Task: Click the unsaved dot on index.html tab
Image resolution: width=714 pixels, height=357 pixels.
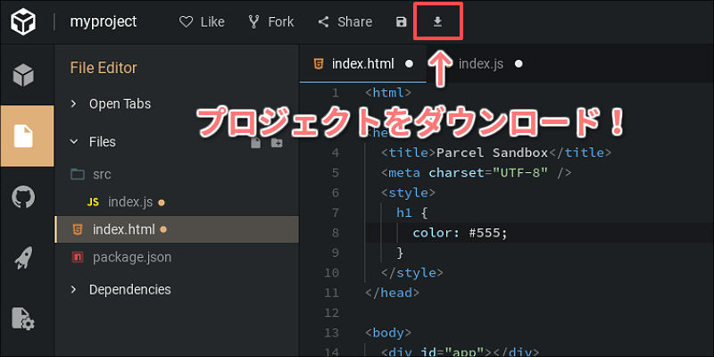Action: click(409, 64)
